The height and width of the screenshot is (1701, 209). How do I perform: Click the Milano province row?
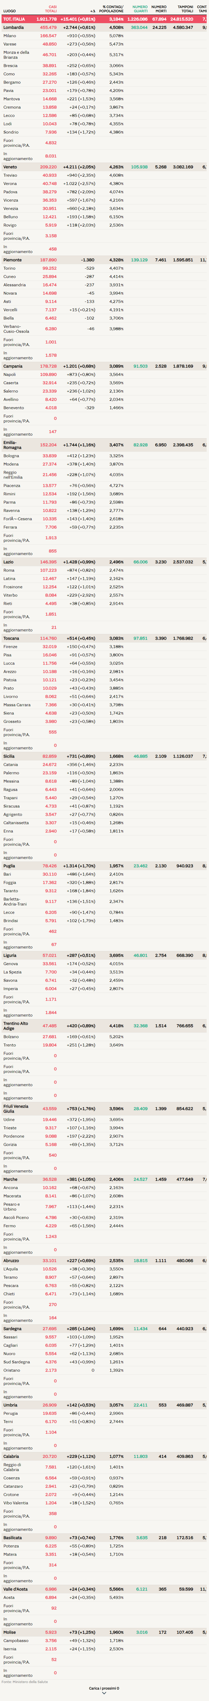click(x=104, y=36)
